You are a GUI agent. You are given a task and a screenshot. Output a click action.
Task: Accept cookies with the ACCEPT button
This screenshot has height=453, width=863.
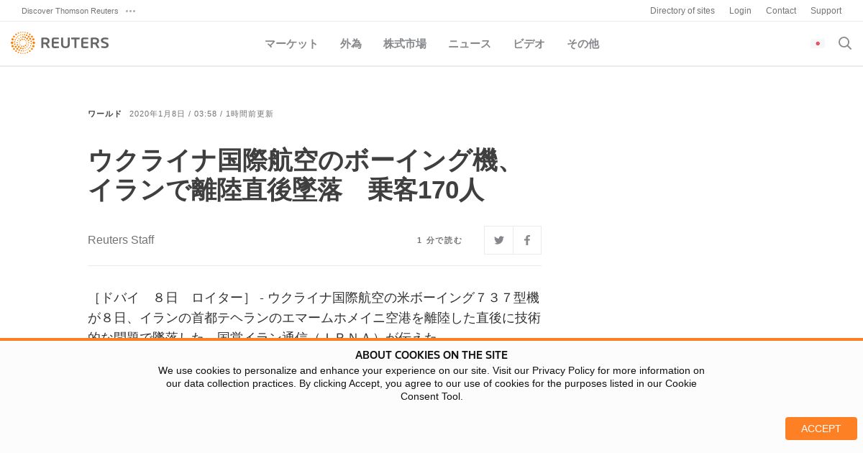[x=821, y=429]
